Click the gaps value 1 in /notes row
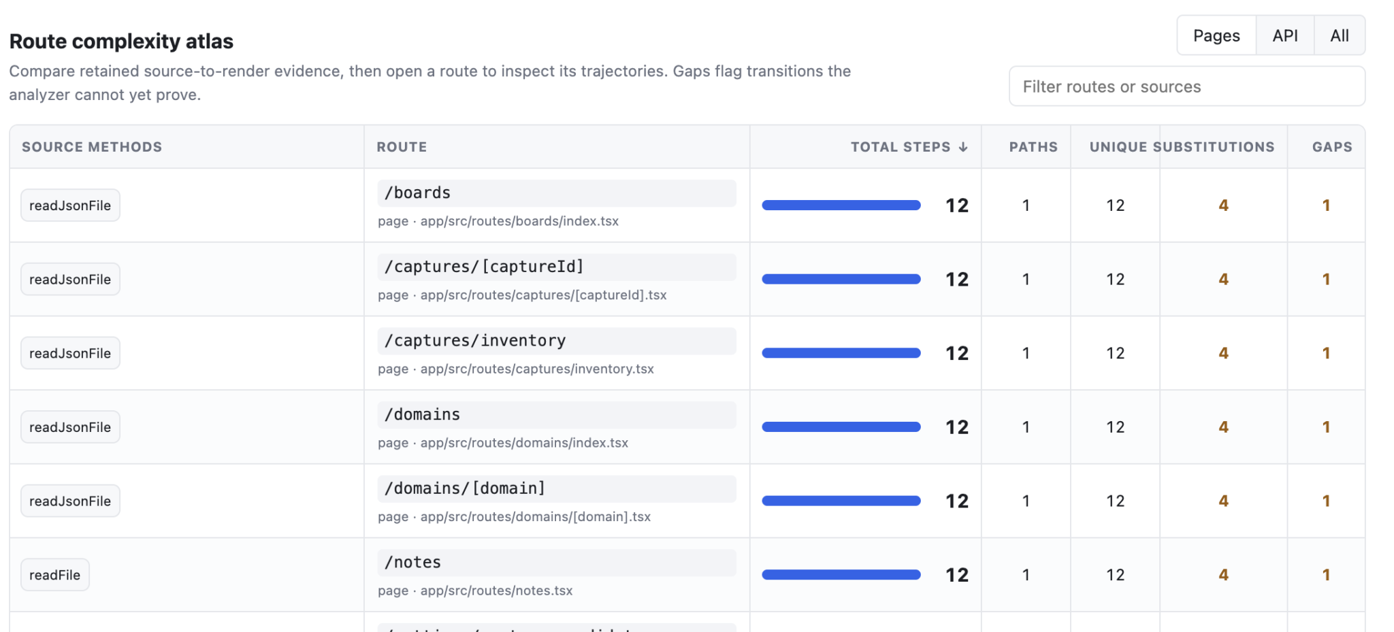 (x=1326, y=575)
